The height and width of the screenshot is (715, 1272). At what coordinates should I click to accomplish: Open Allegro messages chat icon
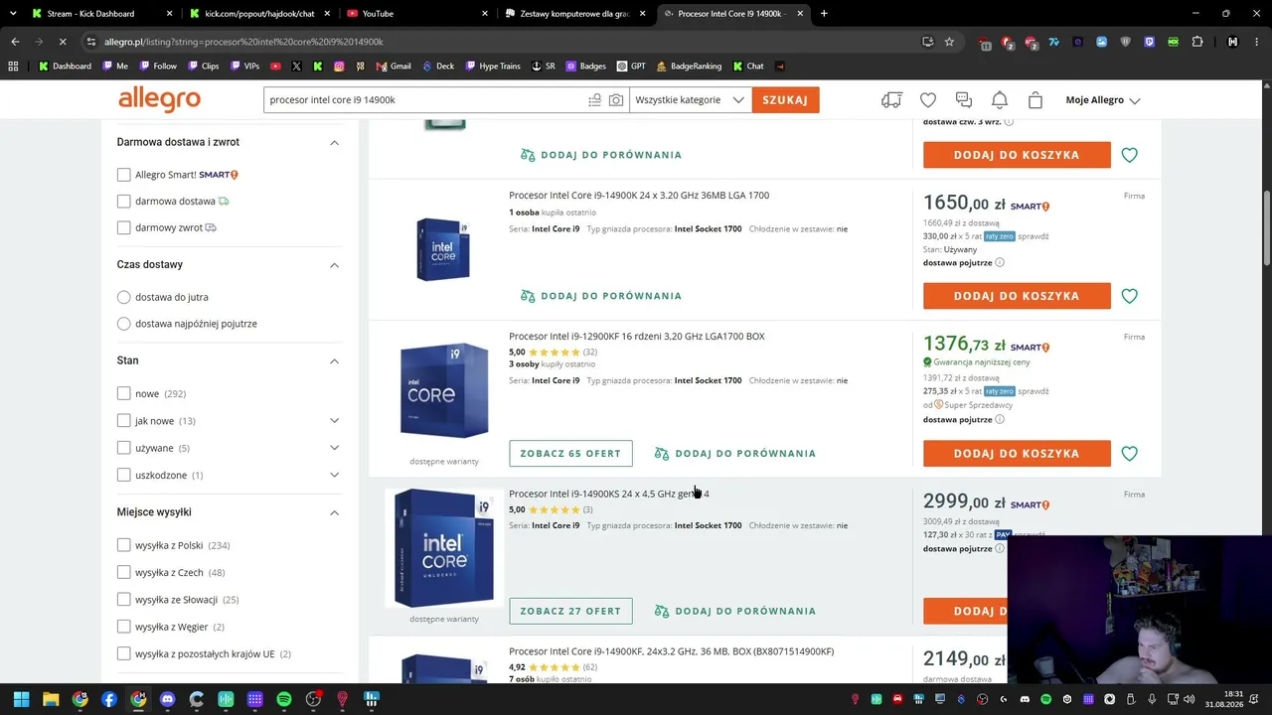point(964,100)
